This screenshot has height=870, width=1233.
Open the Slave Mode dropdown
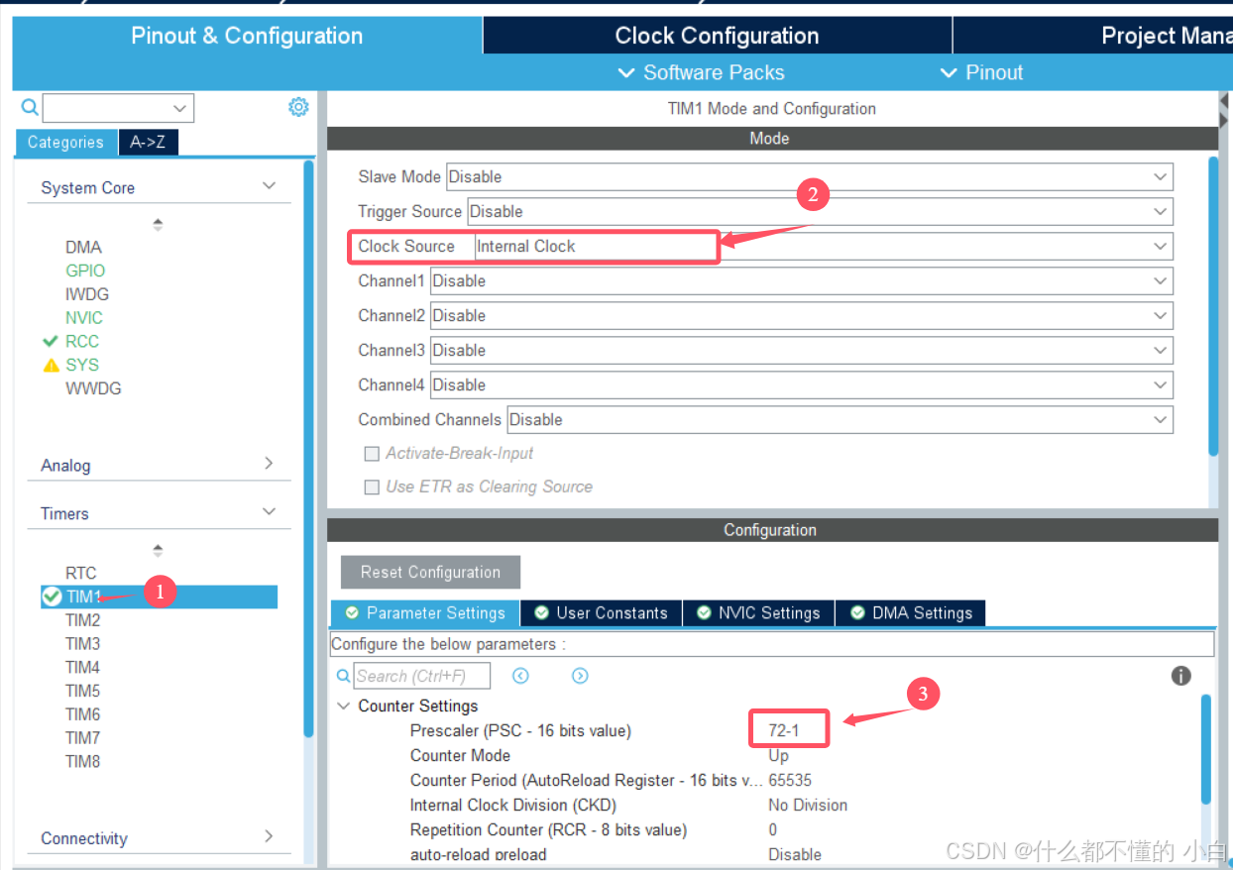click(809, 176)
